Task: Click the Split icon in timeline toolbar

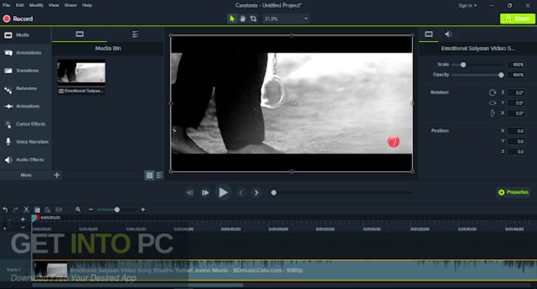Action: coord(59,209)
